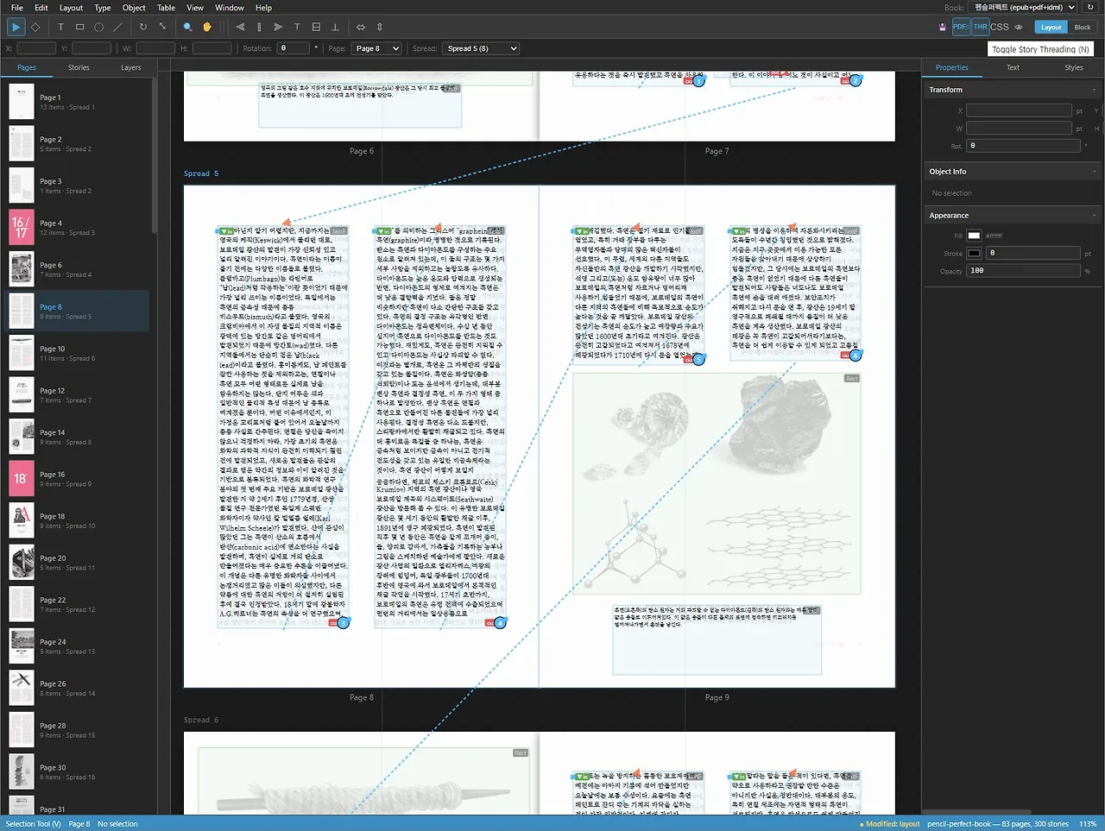This screenshot has height=831, width=1105.
Task: Align objects to horizontal center
Action: pos(259,27)
